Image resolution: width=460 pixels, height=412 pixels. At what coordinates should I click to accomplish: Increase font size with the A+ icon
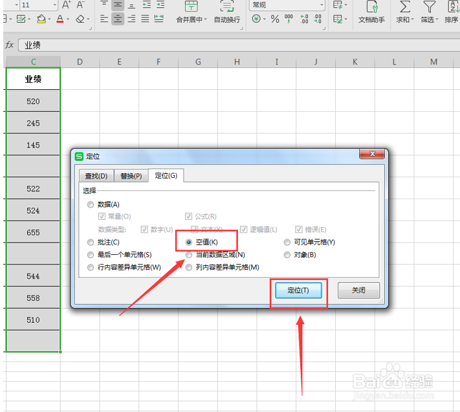(x=67, y=5)
